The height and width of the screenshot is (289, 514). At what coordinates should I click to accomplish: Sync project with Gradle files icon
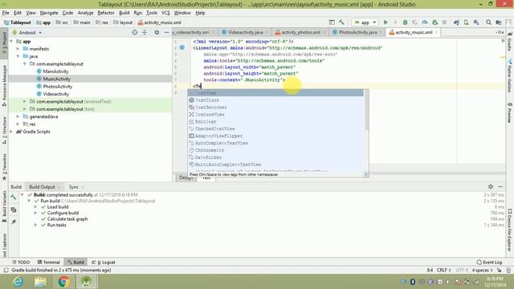click(456, 22)
